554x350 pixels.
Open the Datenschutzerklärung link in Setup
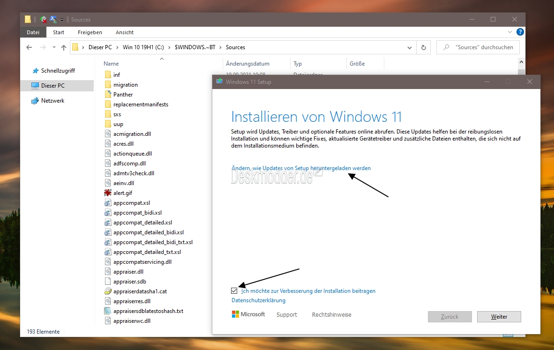(258, 300)
